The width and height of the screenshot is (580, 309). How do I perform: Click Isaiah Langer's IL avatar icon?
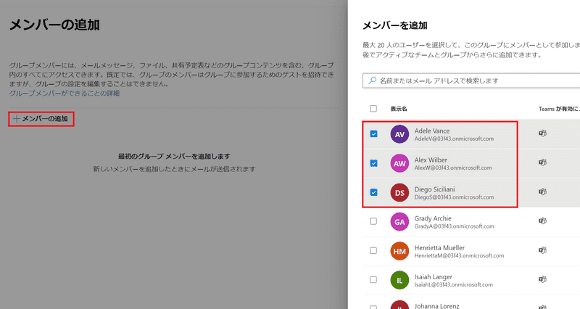coord(399,280)
